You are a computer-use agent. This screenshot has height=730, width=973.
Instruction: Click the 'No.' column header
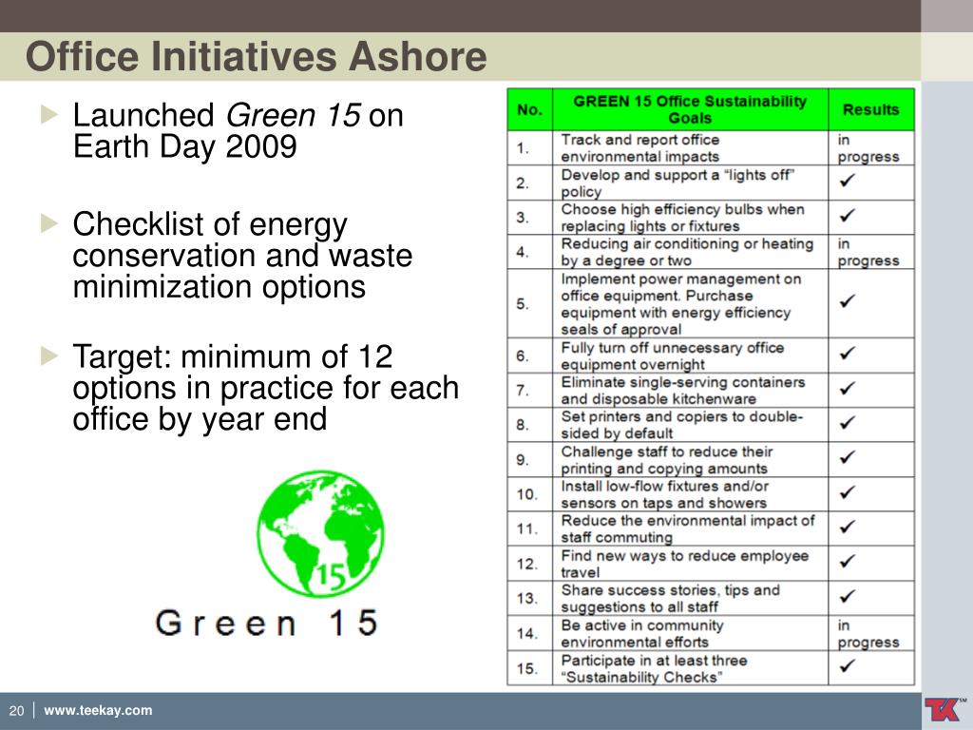coord(529,110)
